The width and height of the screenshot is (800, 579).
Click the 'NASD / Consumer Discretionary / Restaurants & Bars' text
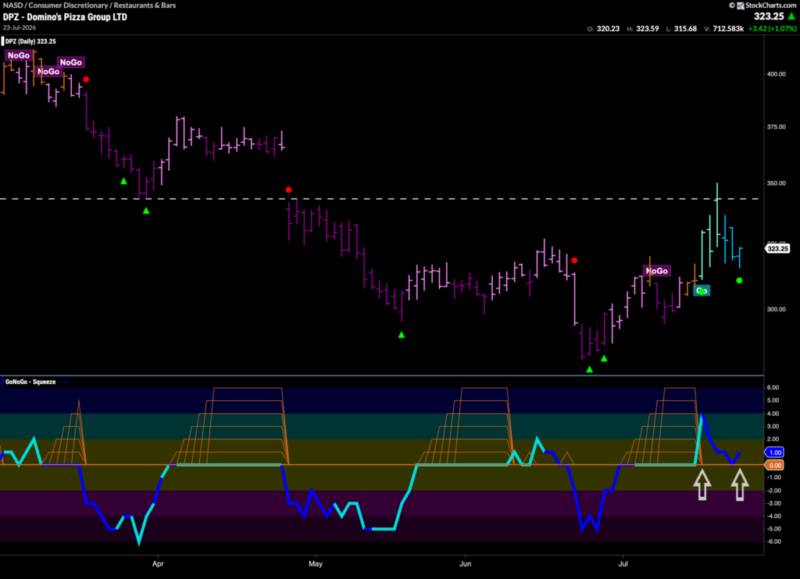[x=89, y=5]
